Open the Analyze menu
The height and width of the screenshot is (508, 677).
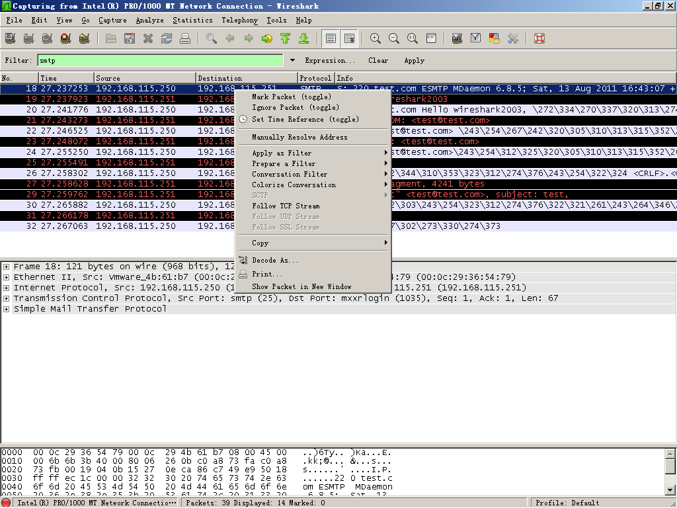[149, 21]
